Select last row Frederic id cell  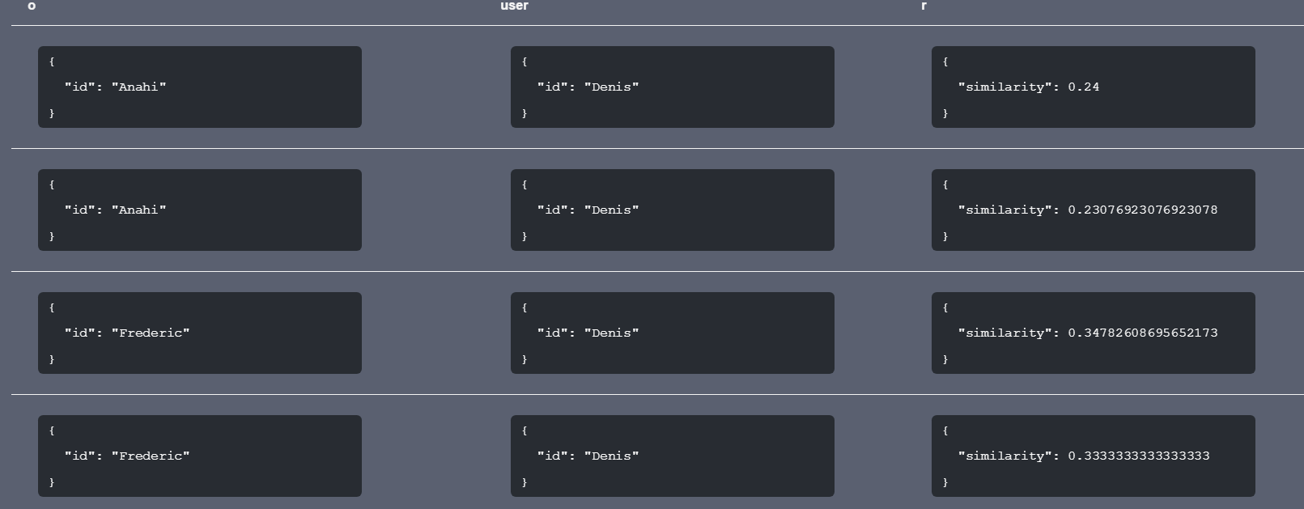click(x=200, y=456)
